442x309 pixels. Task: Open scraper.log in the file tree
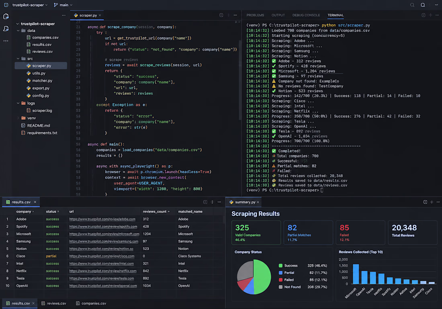coord(39,111)
